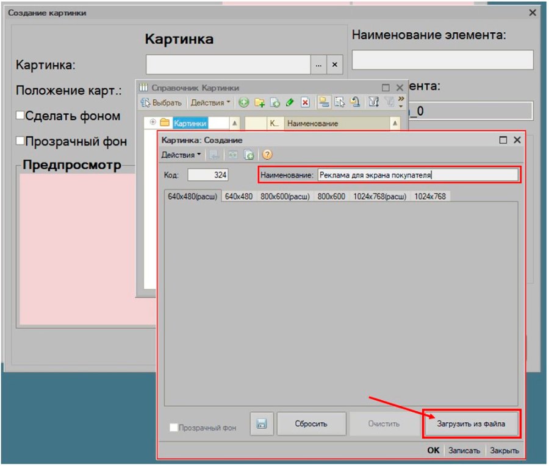This screenshot has width=549, height=466.
Task: Switch to the 1024x768(расш) tab
Action: point(380,197)
